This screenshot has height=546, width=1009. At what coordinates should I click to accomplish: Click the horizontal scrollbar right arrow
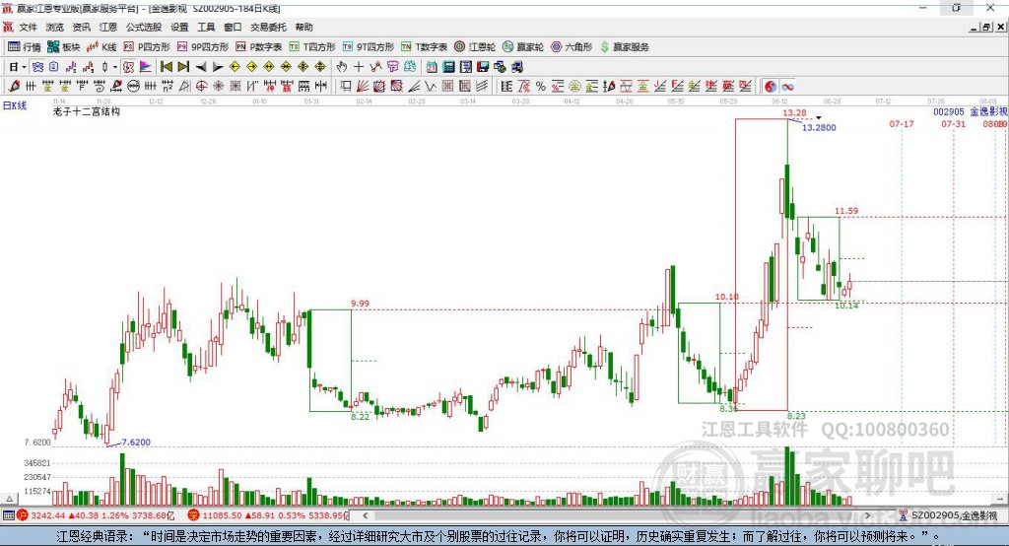point(867,515)
